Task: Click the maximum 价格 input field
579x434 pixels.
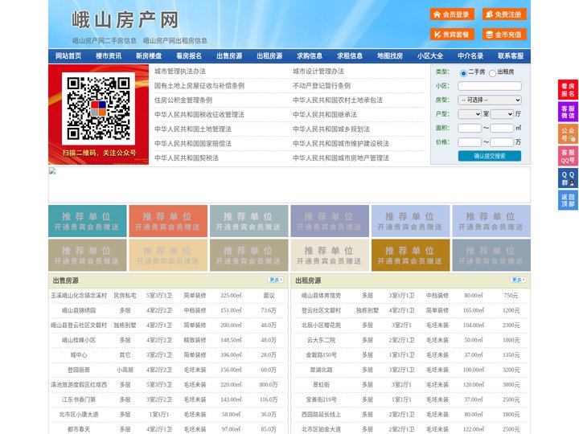Action: click(502, 142)
